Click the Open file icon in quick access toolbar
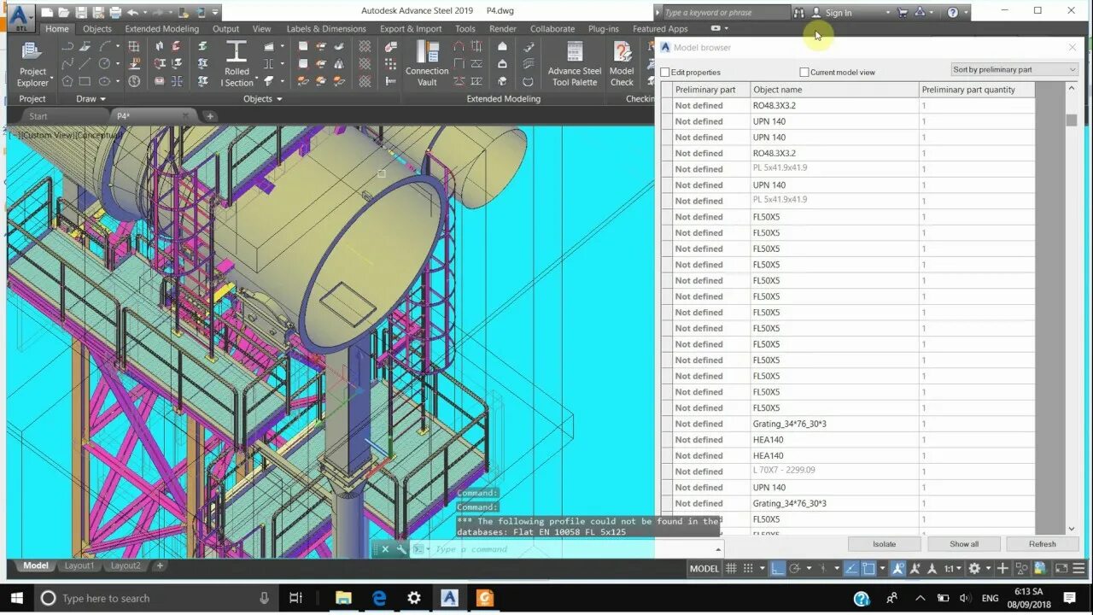The width and height of the screenshot is (1093, 615). click(x=63, y=13)
